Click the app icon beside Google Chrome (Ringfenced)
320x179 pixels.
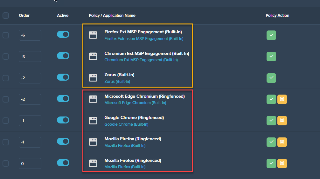coord(93,121)
